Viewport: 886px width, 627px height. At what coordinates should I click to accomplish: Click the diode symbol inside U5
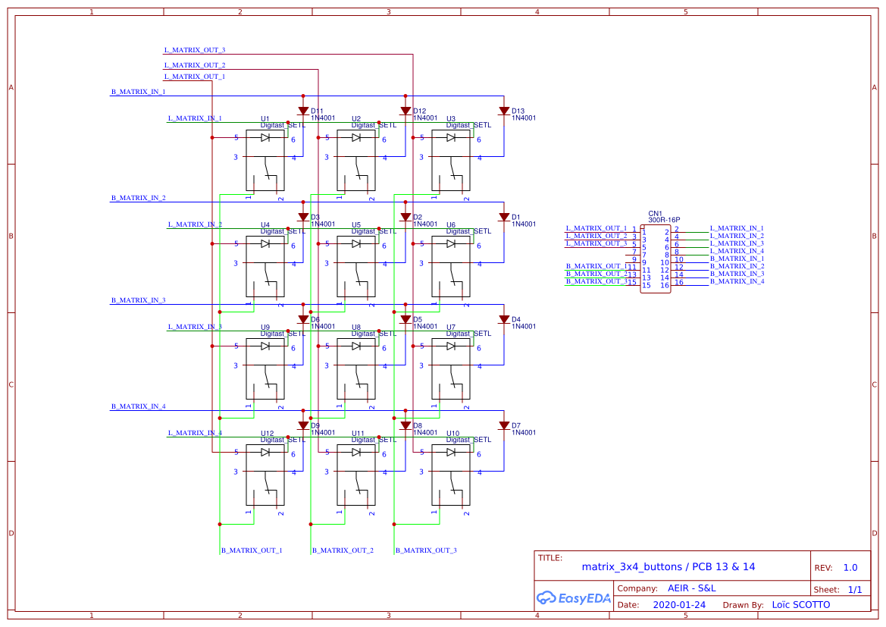[x=357, y=244]
